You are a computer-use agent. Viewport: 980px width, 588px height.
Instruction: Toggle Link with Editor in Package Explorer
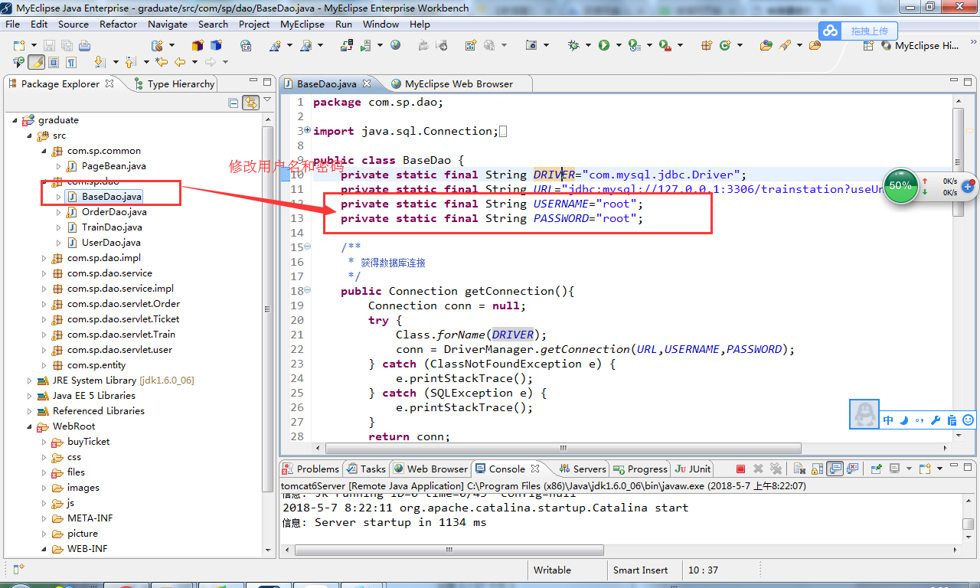(250, 103)
